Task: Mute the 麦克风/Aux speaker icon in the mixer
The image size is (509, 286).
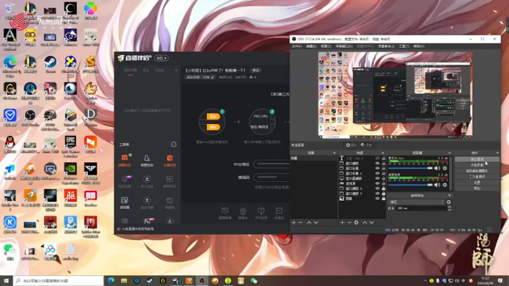Action: tap(437, 168)
